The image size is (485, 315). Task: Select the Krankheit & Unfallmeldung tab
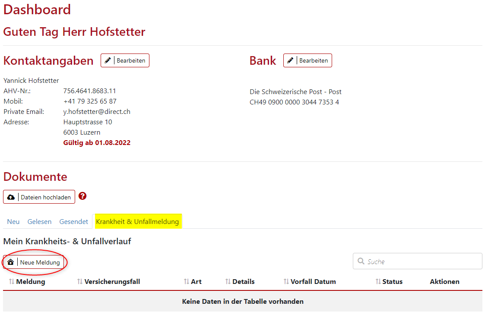pos(137,222)
